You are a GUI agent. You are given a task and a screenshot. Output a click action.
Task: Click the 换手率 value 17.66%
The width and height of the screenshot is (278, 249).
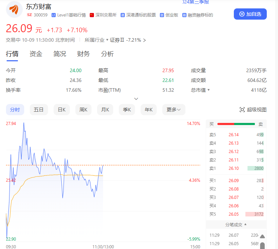(74, 90)
